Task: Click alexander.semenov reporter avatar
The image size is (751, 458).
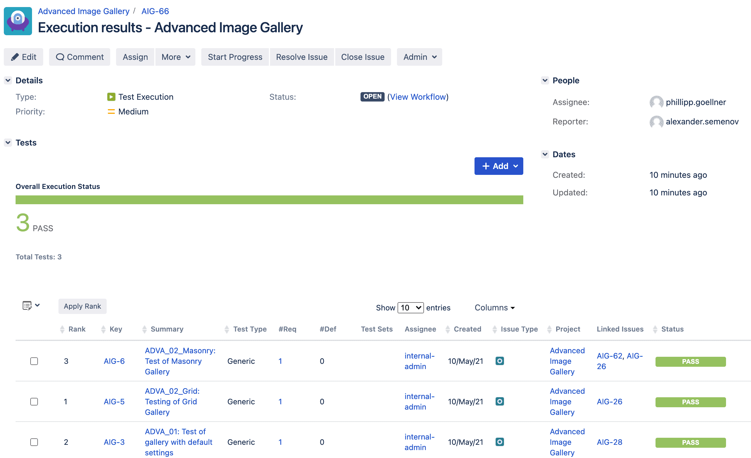Action: click(x=656, y=122)
